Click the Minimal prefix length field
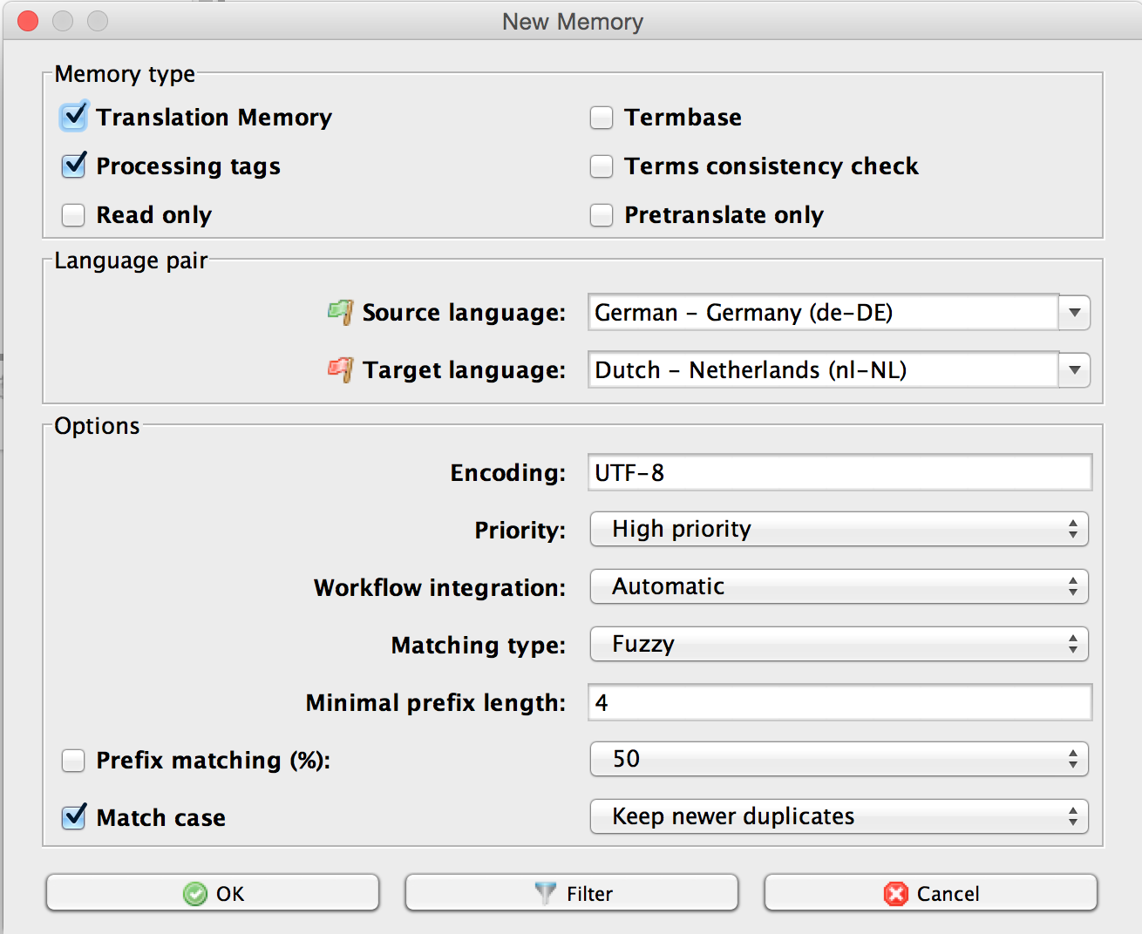 839,702
